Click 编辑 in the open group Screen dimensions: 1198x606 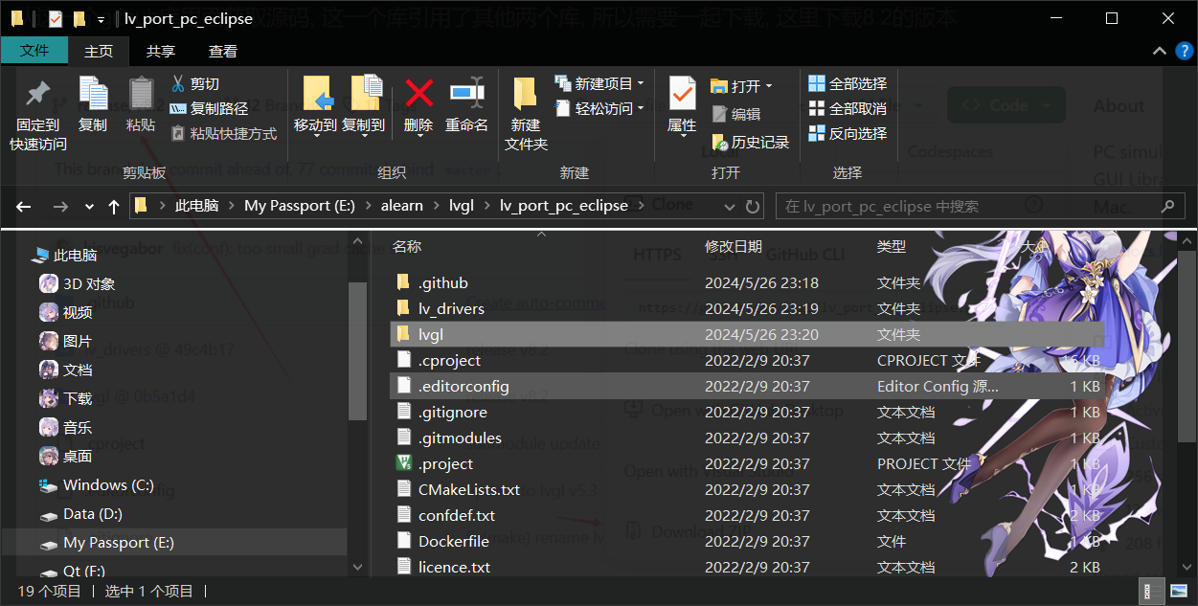(735, 114)
